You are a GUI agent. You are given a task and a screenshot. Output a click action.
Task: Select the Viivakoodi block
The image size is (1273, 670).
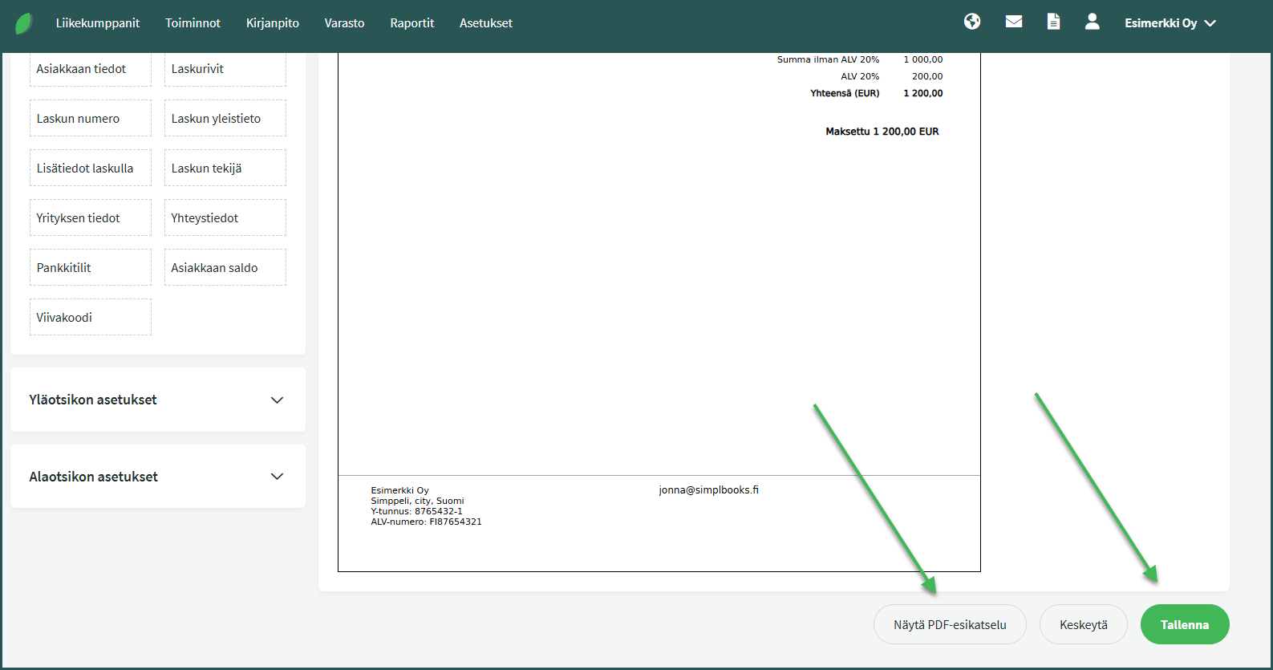tap(90, 317)
